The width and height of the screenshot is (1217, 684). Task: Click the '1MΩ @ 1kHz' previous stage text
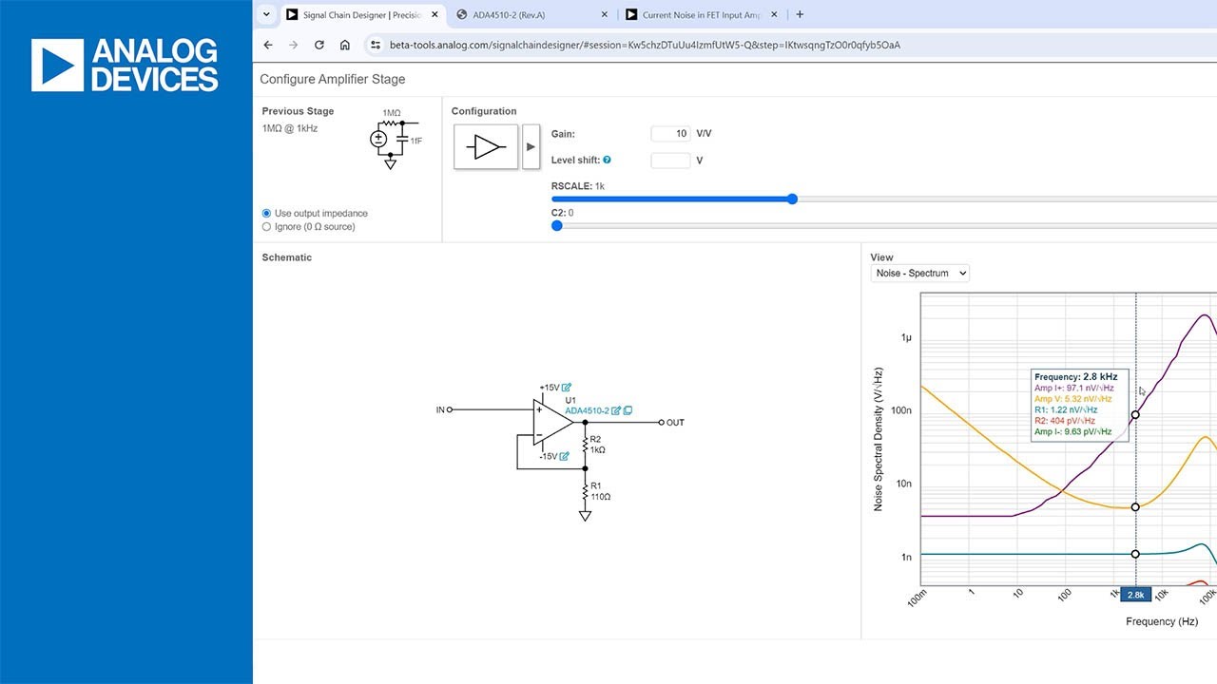pos(290,128)
